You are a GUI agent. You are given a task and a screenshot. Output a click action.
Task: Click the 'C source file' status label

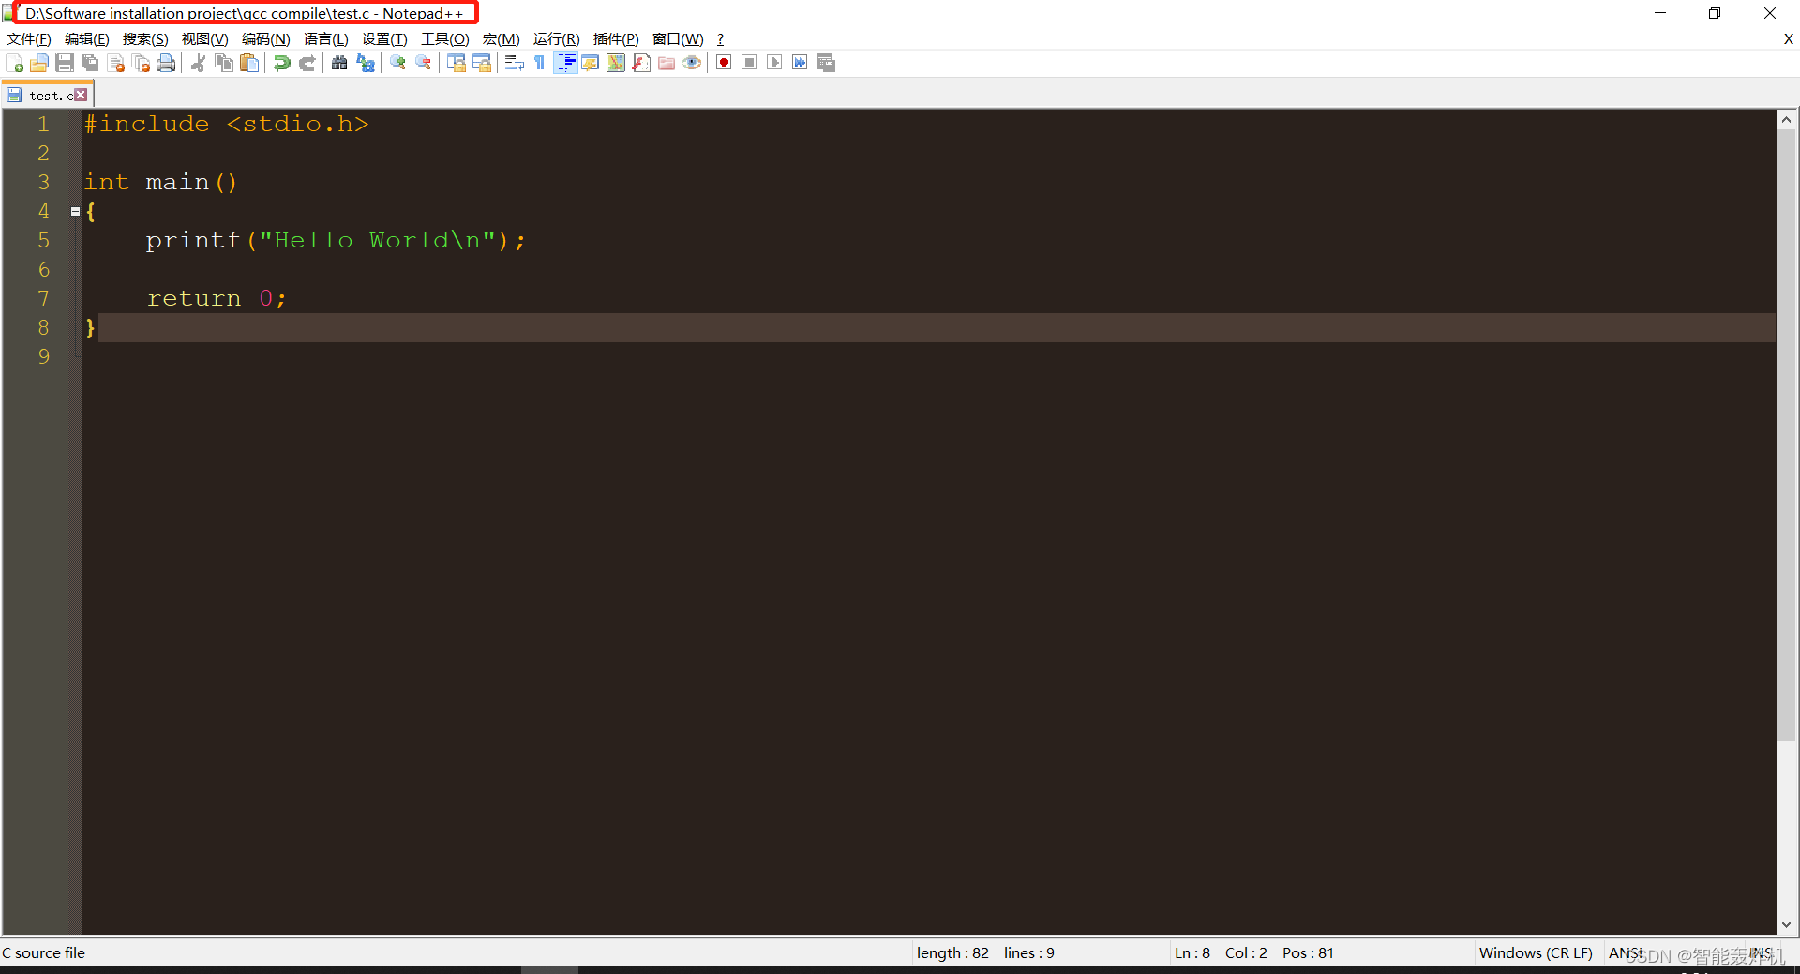[x=44, y=952]
